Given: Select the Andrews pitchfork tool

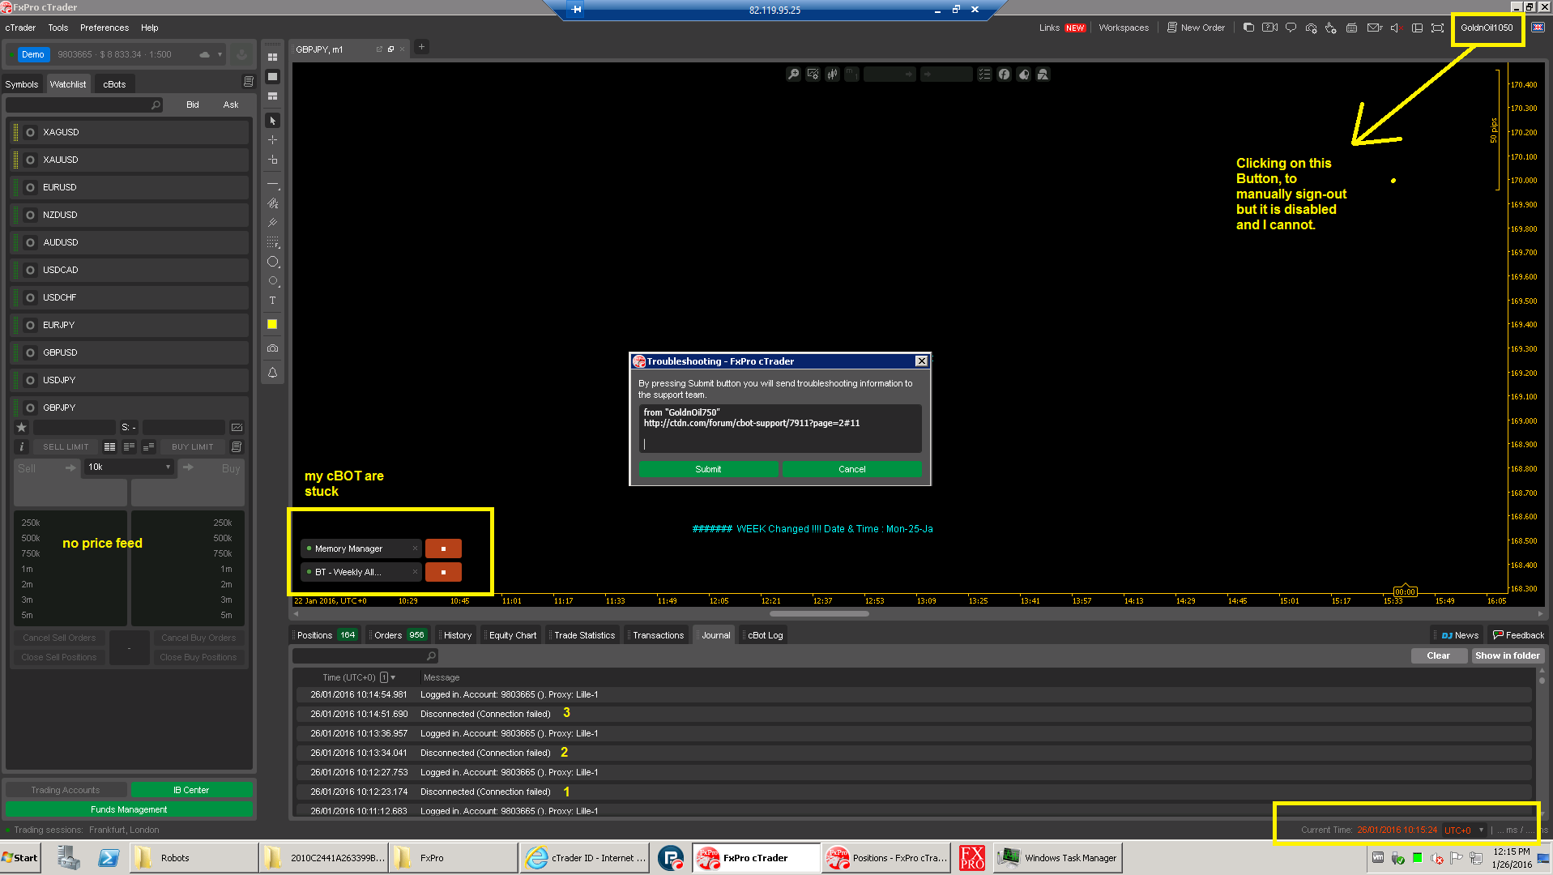Looking at the screenshot, I should [x=272, y=222].
